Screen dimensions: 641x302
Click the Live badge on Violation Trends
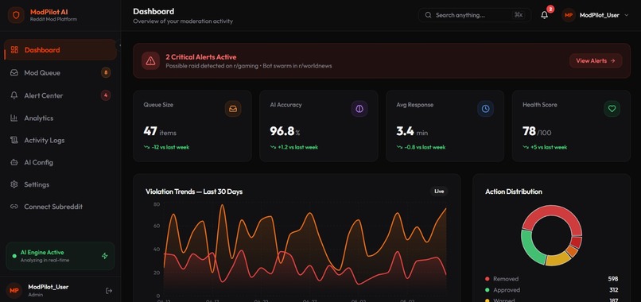click(x=439, y=192)
